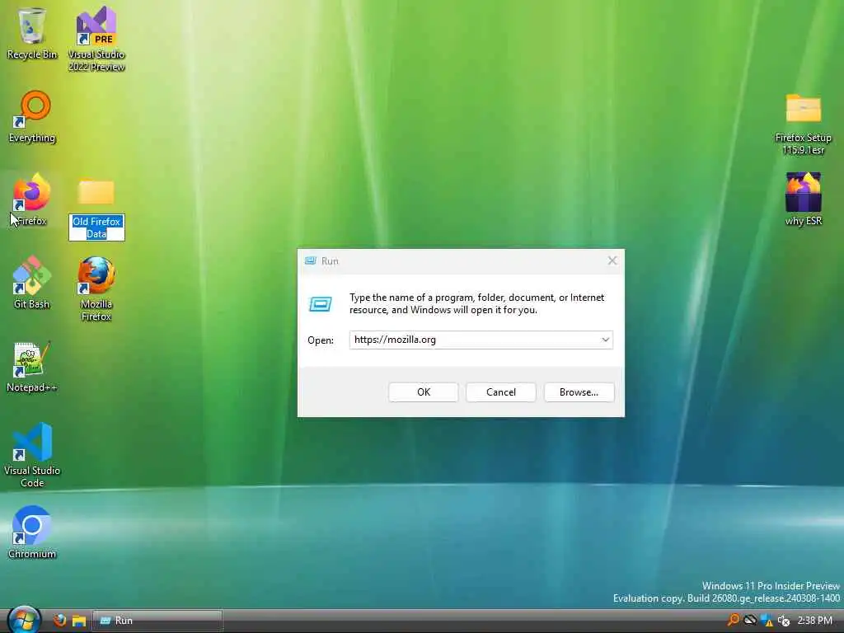
Task: Click the Browse... button
Action: click(x=579, y=392)
